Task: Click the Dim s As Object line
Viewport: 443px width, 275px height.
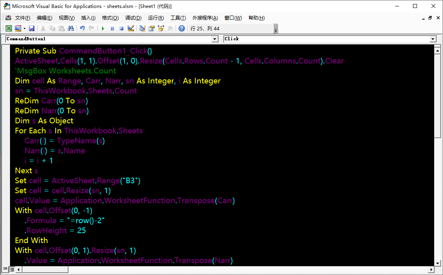Action: tap(44, 121)
